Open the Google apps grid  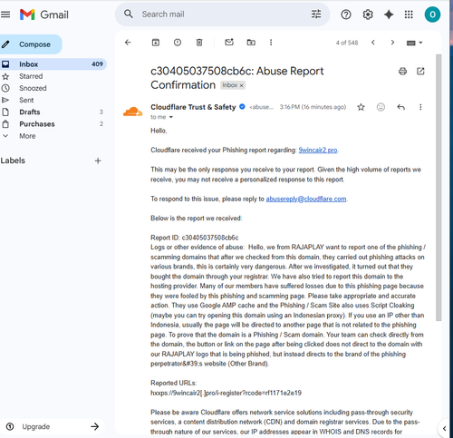click(x=409, y=15)
